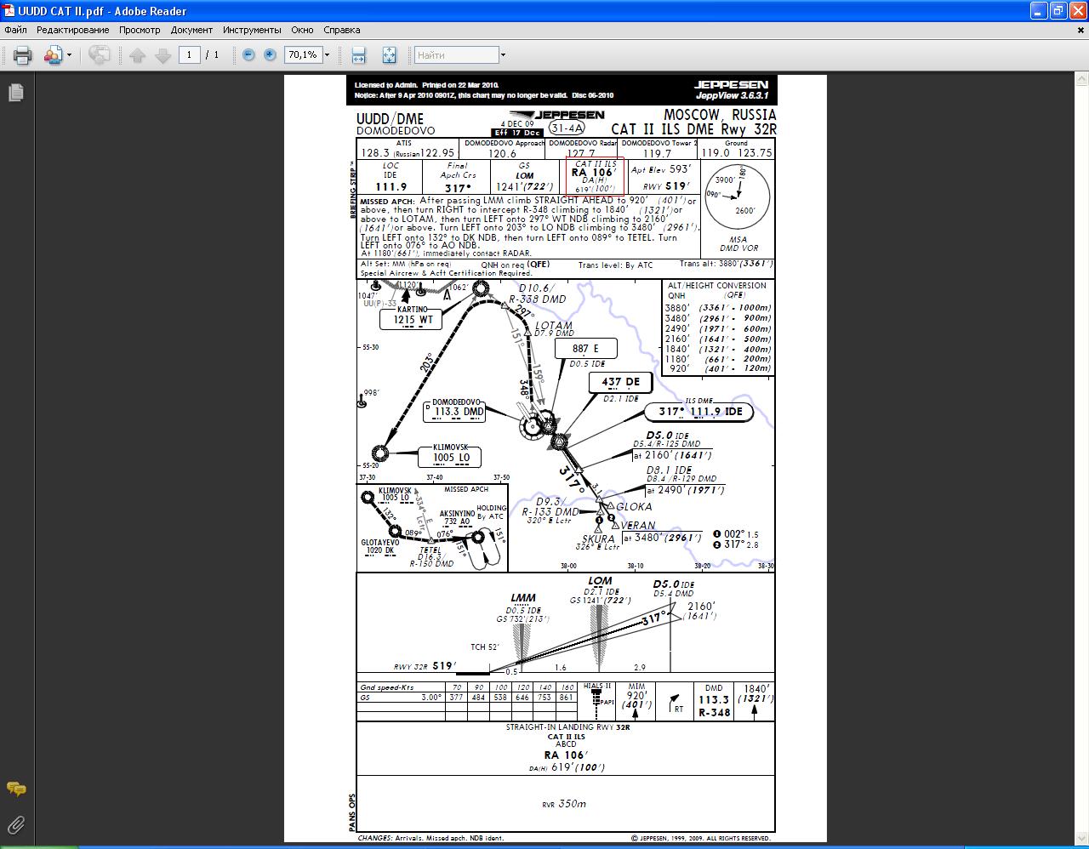Screen dimensions: 1089x849
Task: Close the Adobe Reader window
Action: click(1077, 10)
